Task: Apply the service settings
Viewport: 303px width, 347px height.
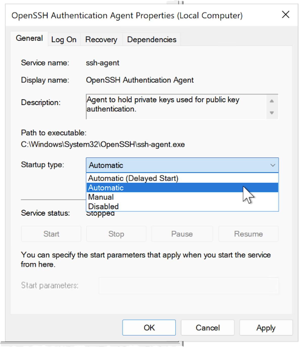Action: pyautogui.click(x=266, y=328)
